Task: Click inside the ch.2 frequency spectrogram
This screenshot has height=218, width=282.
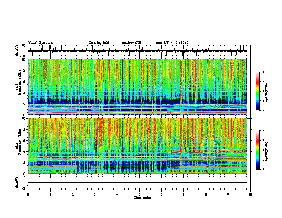Action: tap(137, 146)
